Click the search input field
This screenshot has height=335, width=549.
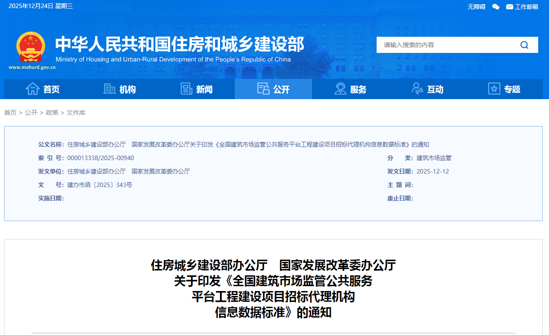click(x=444, y=45)
